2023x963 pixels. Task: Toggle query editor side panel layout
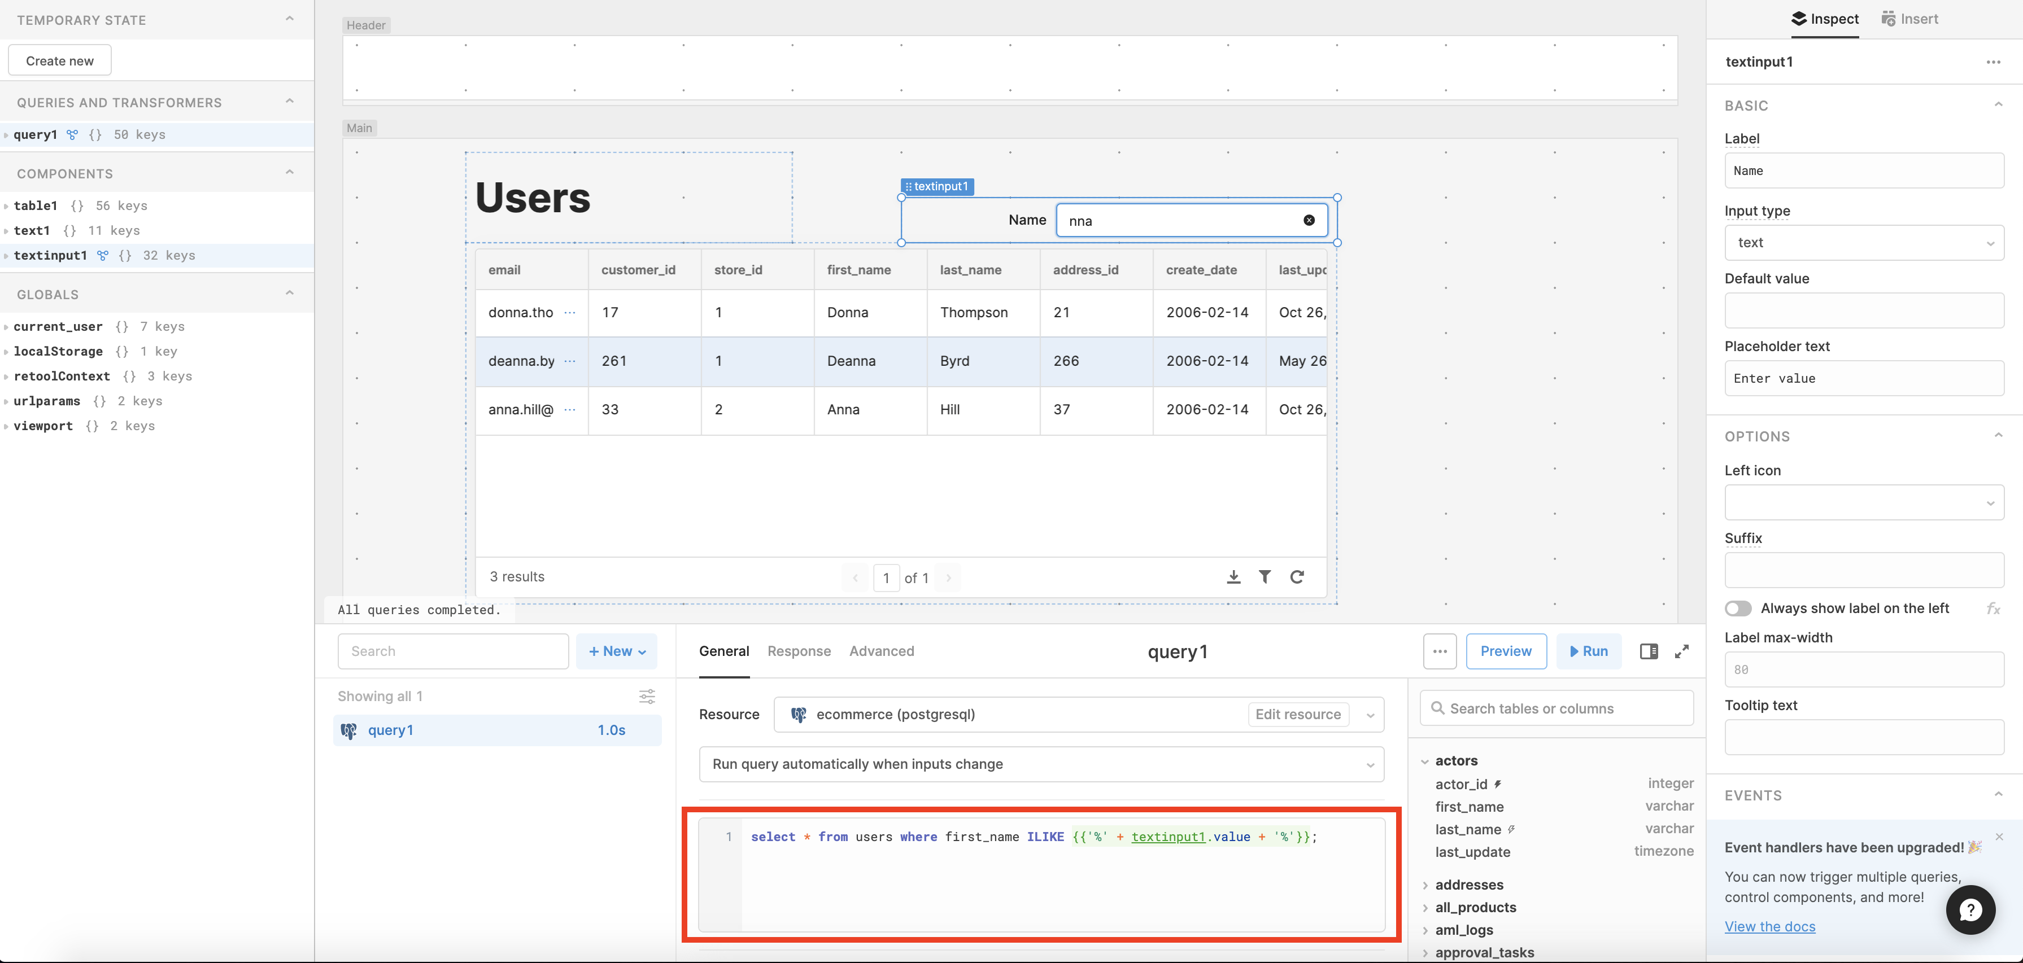click(1649, 651)
